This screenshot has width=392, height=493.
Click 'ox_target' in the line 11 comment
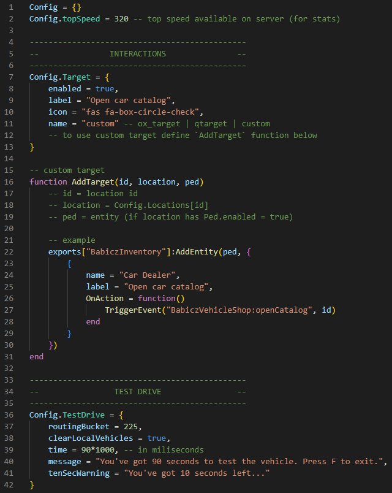click(159, 124)
